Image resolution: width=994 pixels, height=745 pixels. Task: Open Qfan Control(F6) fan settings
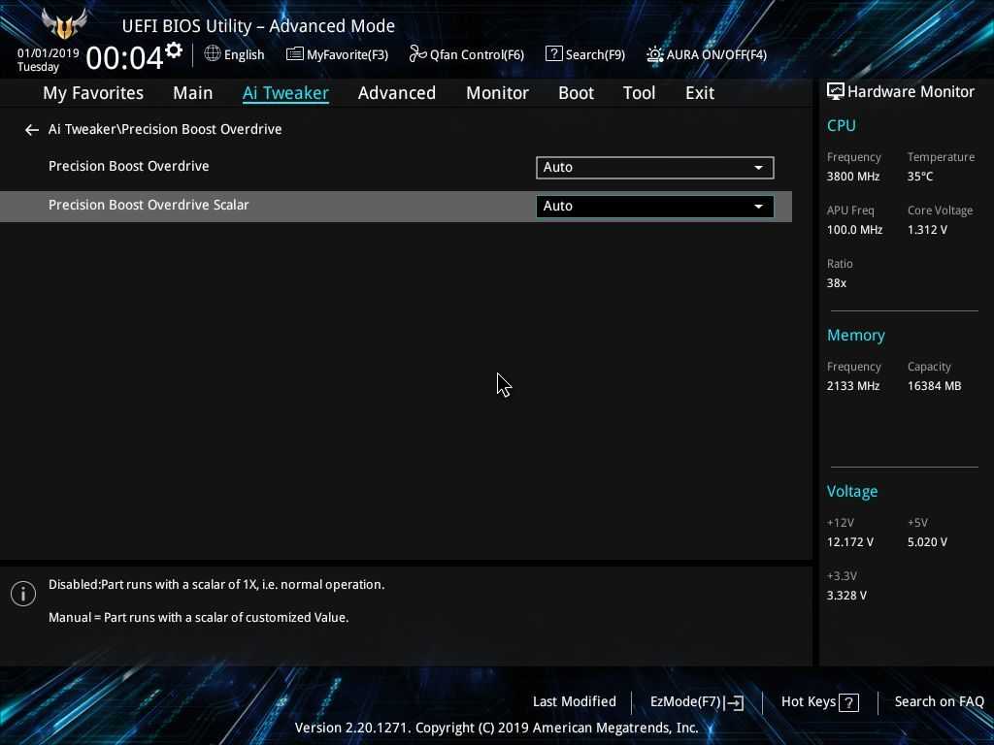tap(467, 54)
